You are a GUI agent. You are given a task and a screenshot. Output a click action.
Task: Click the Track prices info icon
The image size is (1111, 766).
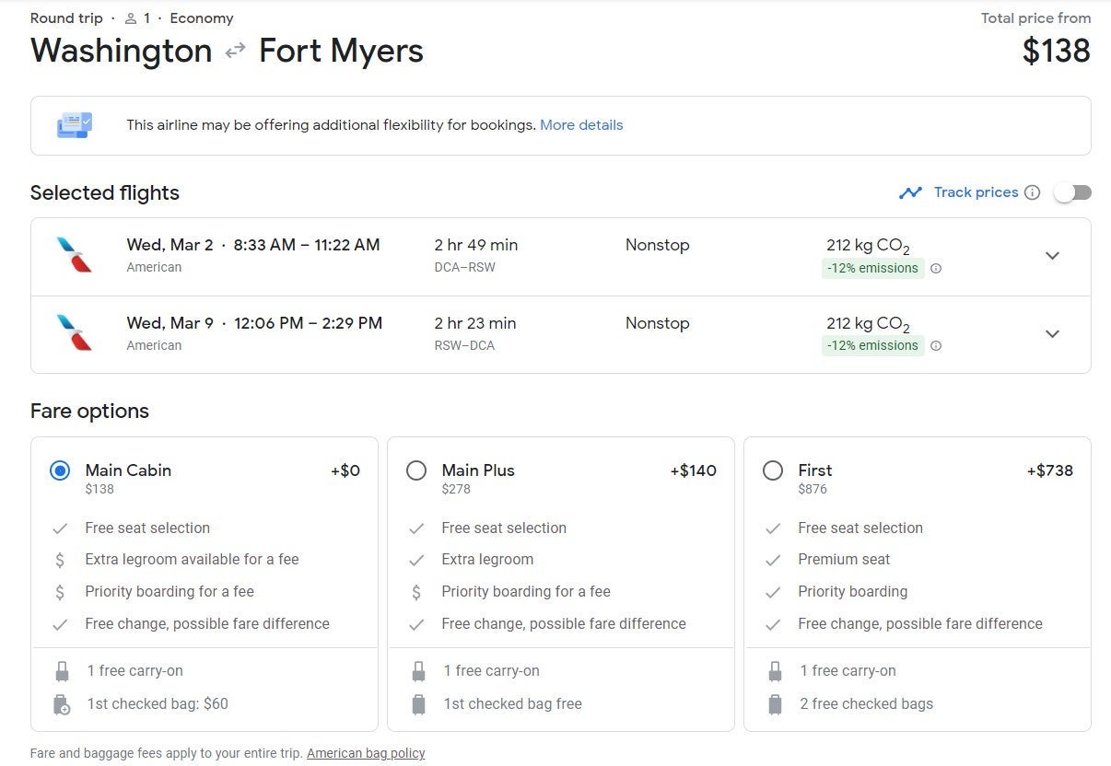click(1033, 192)
